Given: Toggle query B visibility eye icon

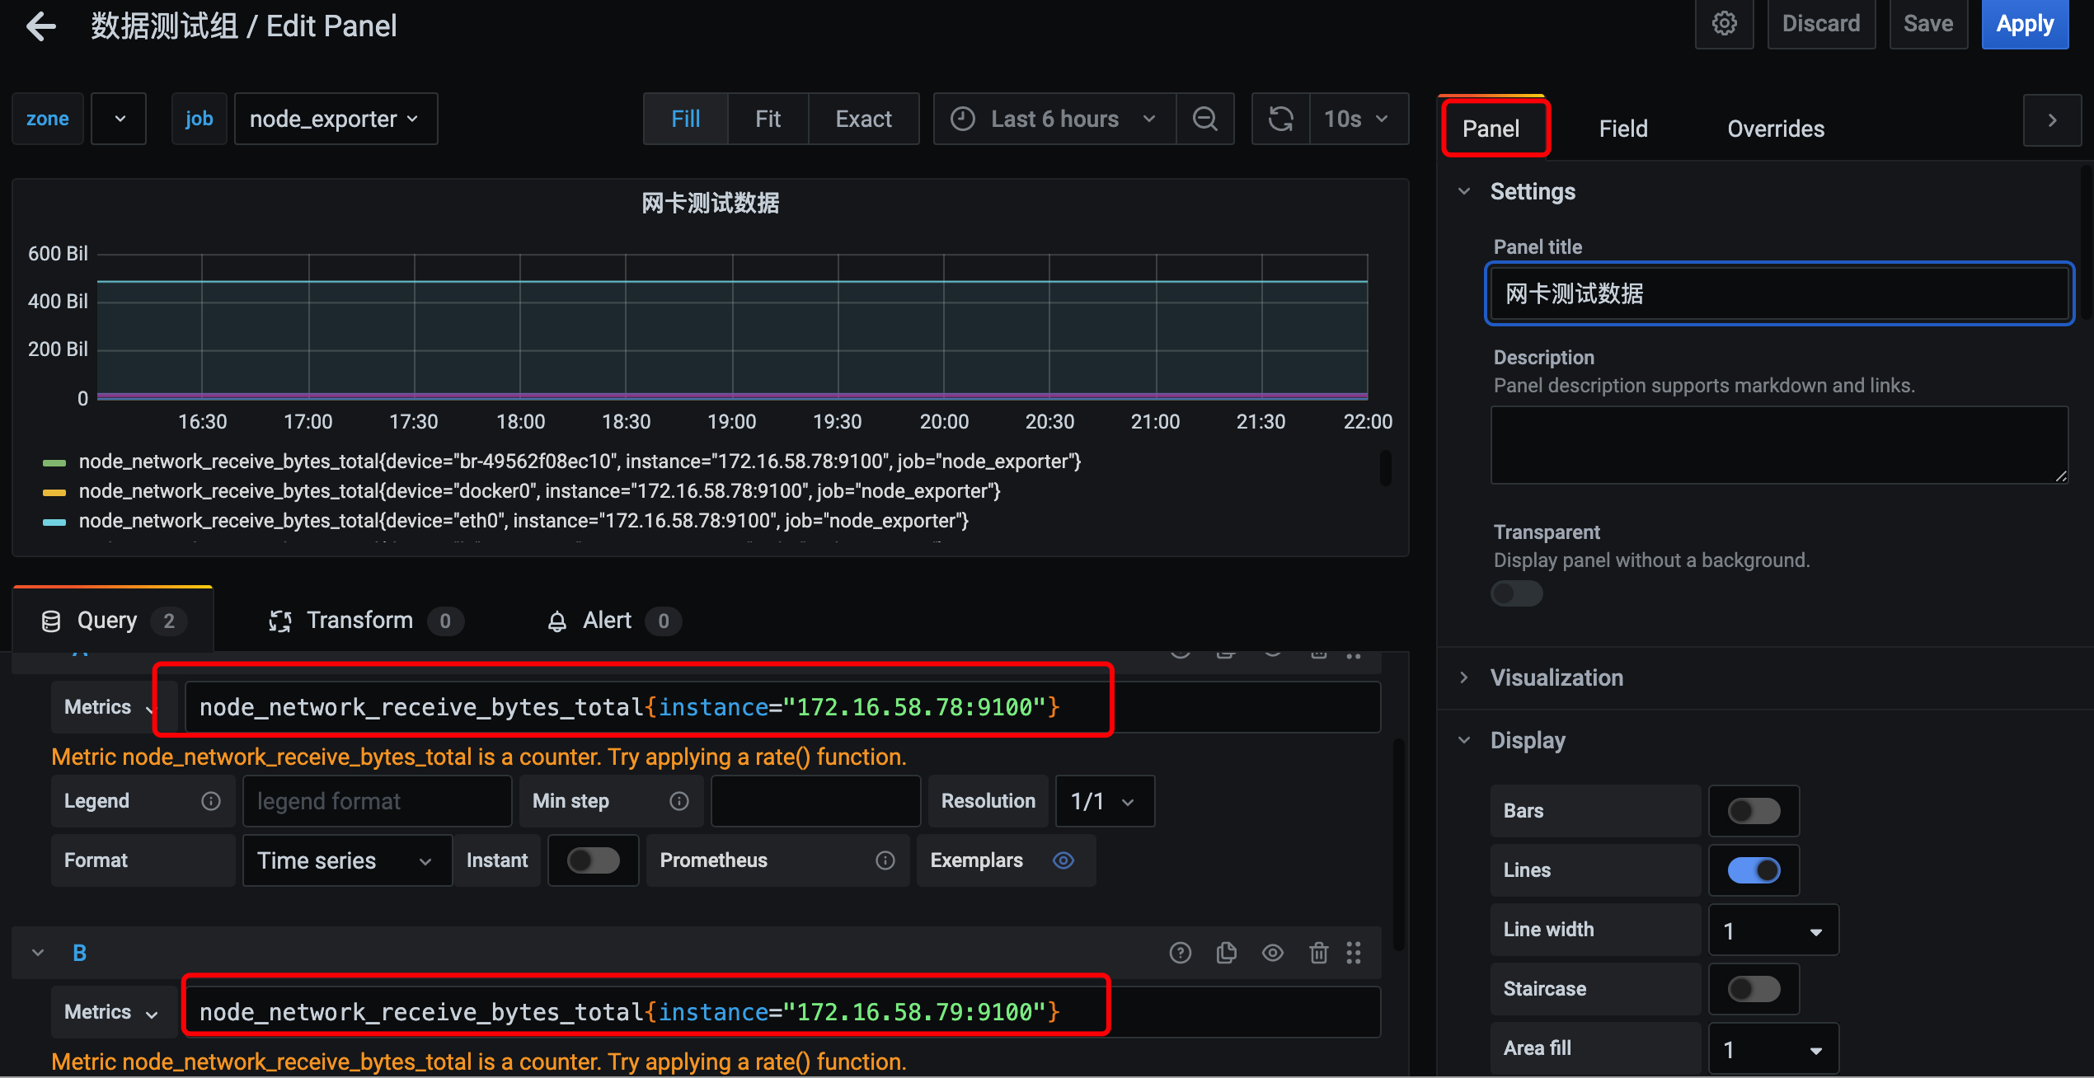Looking at the screenshot, I should (1273, 953).
